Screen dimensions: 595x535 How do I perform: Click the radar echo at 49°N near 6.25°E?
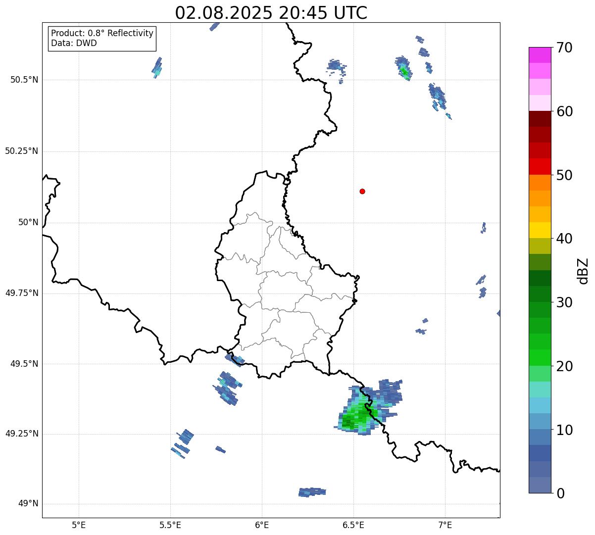click(312, 492)
